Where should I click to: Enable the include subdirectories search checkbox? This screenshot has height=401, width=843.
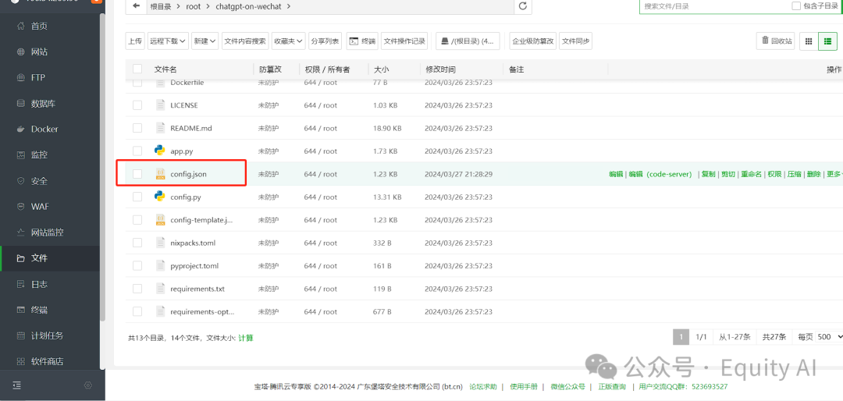[x=796, y=6]
